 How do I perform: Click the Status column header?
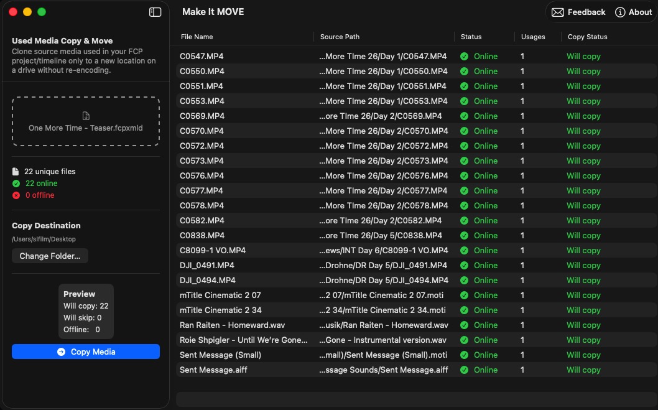click(471, 37)
